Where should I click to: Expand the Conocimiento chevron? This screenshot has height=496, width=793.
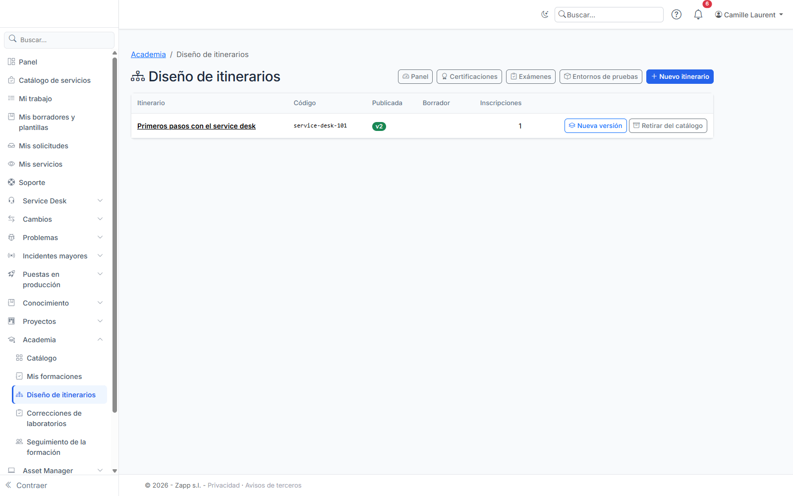click(x=100, y=303)
